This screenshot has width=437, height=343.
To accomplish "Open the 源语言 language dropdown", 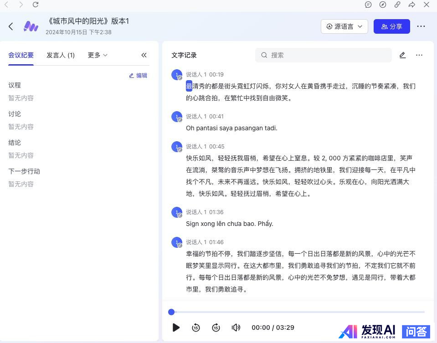I will pos(344,26).
